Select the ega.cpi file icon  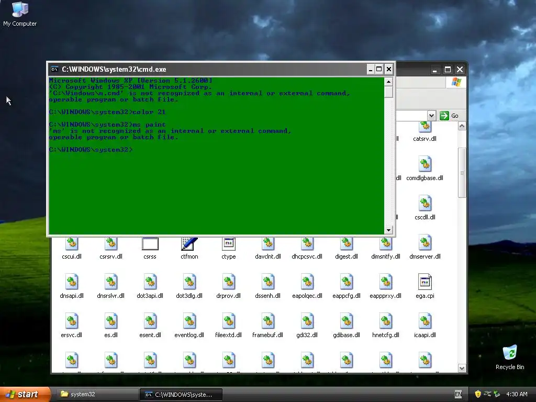[x=425, y=286]
